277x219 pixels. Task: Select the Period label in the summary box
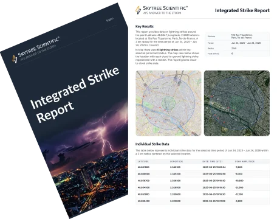(x=211, y=43)
